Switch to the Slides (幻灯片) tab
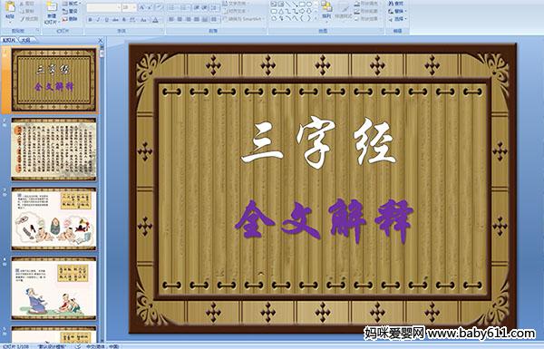Image resolution: width=544 pixels, height=349 pixels. [9, 40]
